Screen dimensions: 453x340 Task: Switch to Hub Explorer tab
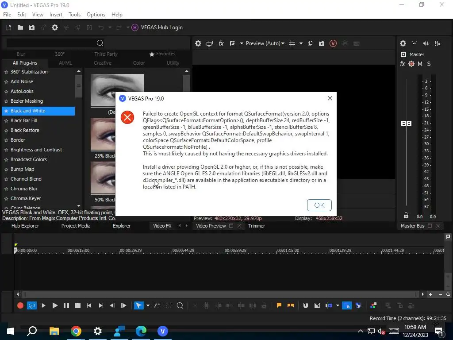25,226
